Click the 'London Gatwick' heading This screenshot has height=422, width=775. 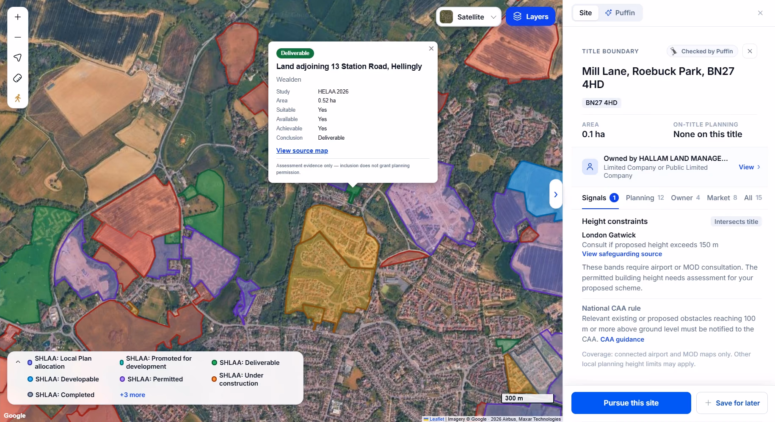pos(609,235)
